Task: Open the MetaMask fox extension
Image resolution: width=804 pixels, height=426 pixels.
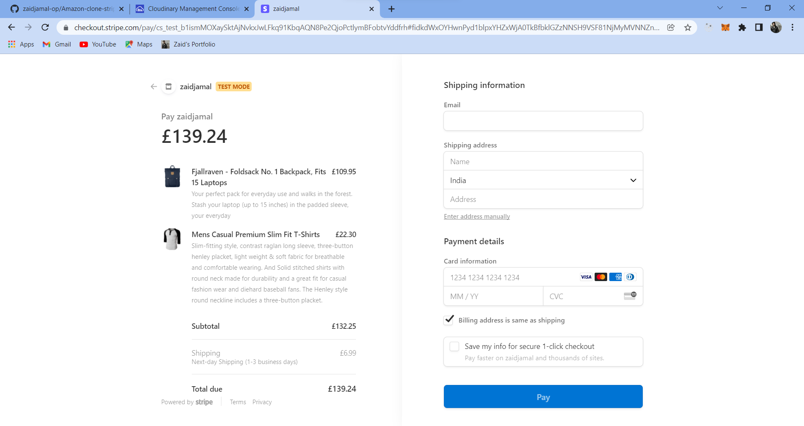Action: [725, 28]
